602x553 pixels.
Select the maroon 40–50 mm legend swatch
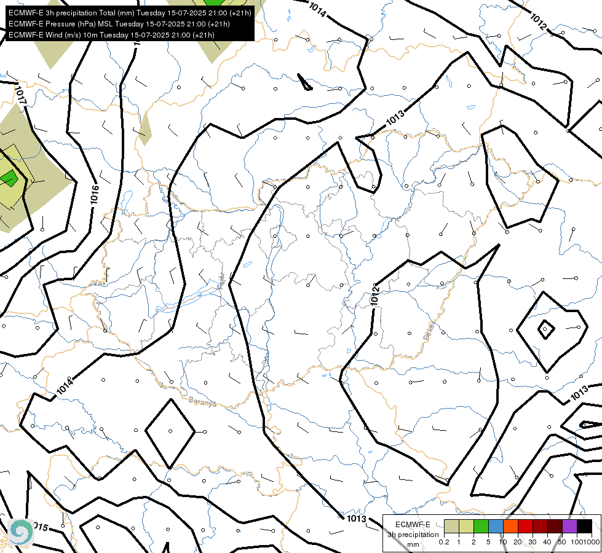tap(555, 526)
